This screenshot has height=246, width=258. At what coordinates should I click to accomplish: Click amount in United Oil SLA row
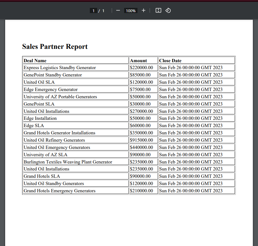click(144, 82)
